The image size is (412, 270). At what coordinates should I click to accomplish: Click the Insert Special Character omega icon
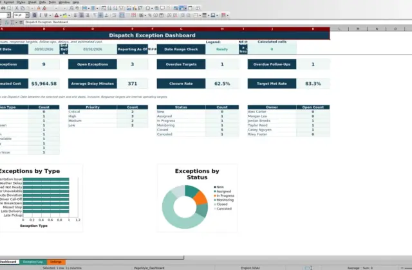(148, 8)
